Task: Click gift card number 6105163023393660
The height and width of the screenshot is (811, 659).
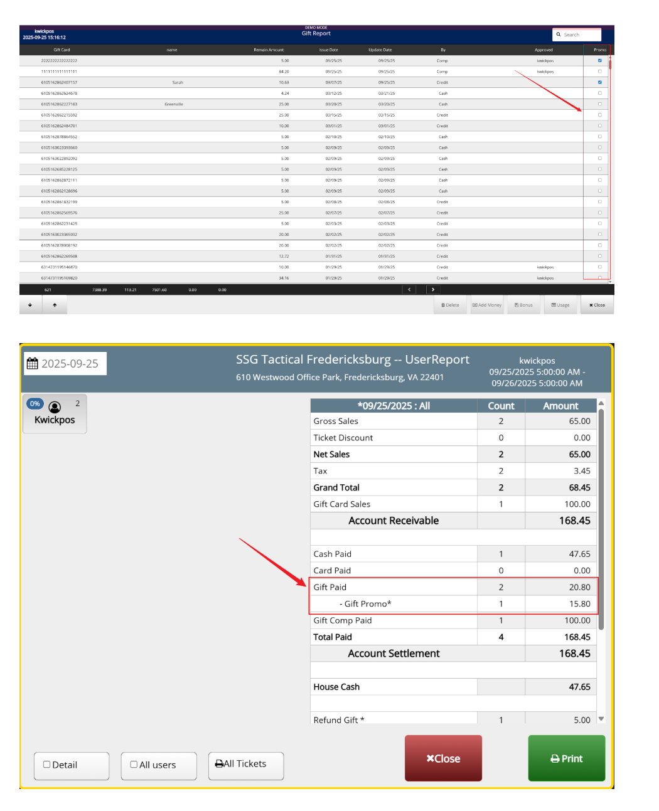Action: pyautogui.click(x=59, y=147)
